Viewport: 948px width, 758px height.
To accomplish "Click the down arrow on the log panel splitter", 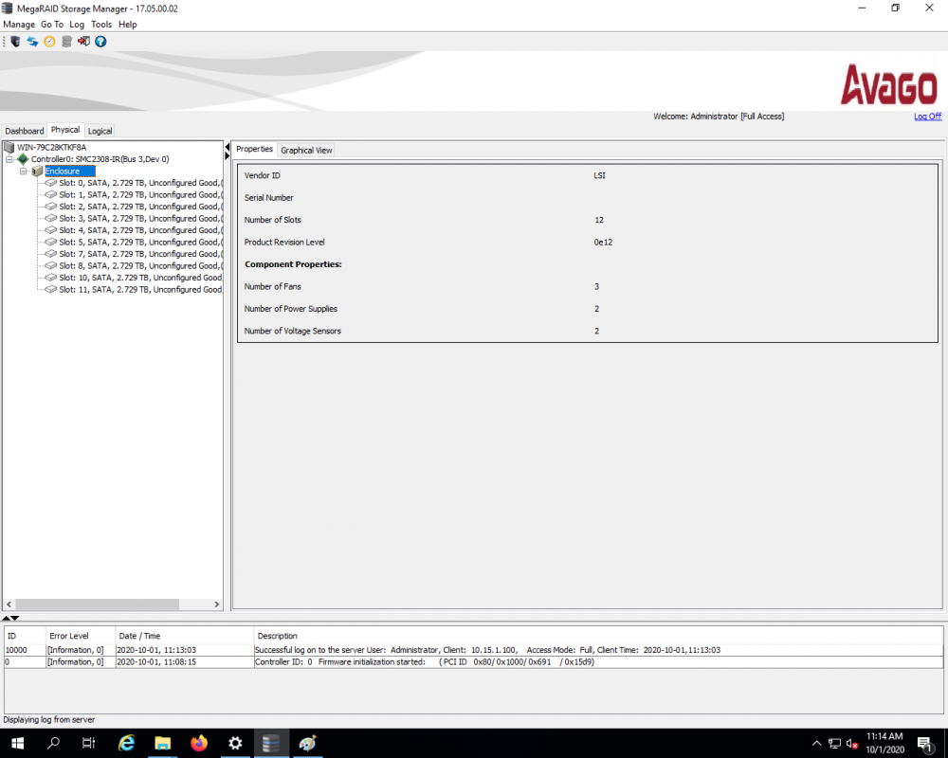I will click(x=15, y=618).
